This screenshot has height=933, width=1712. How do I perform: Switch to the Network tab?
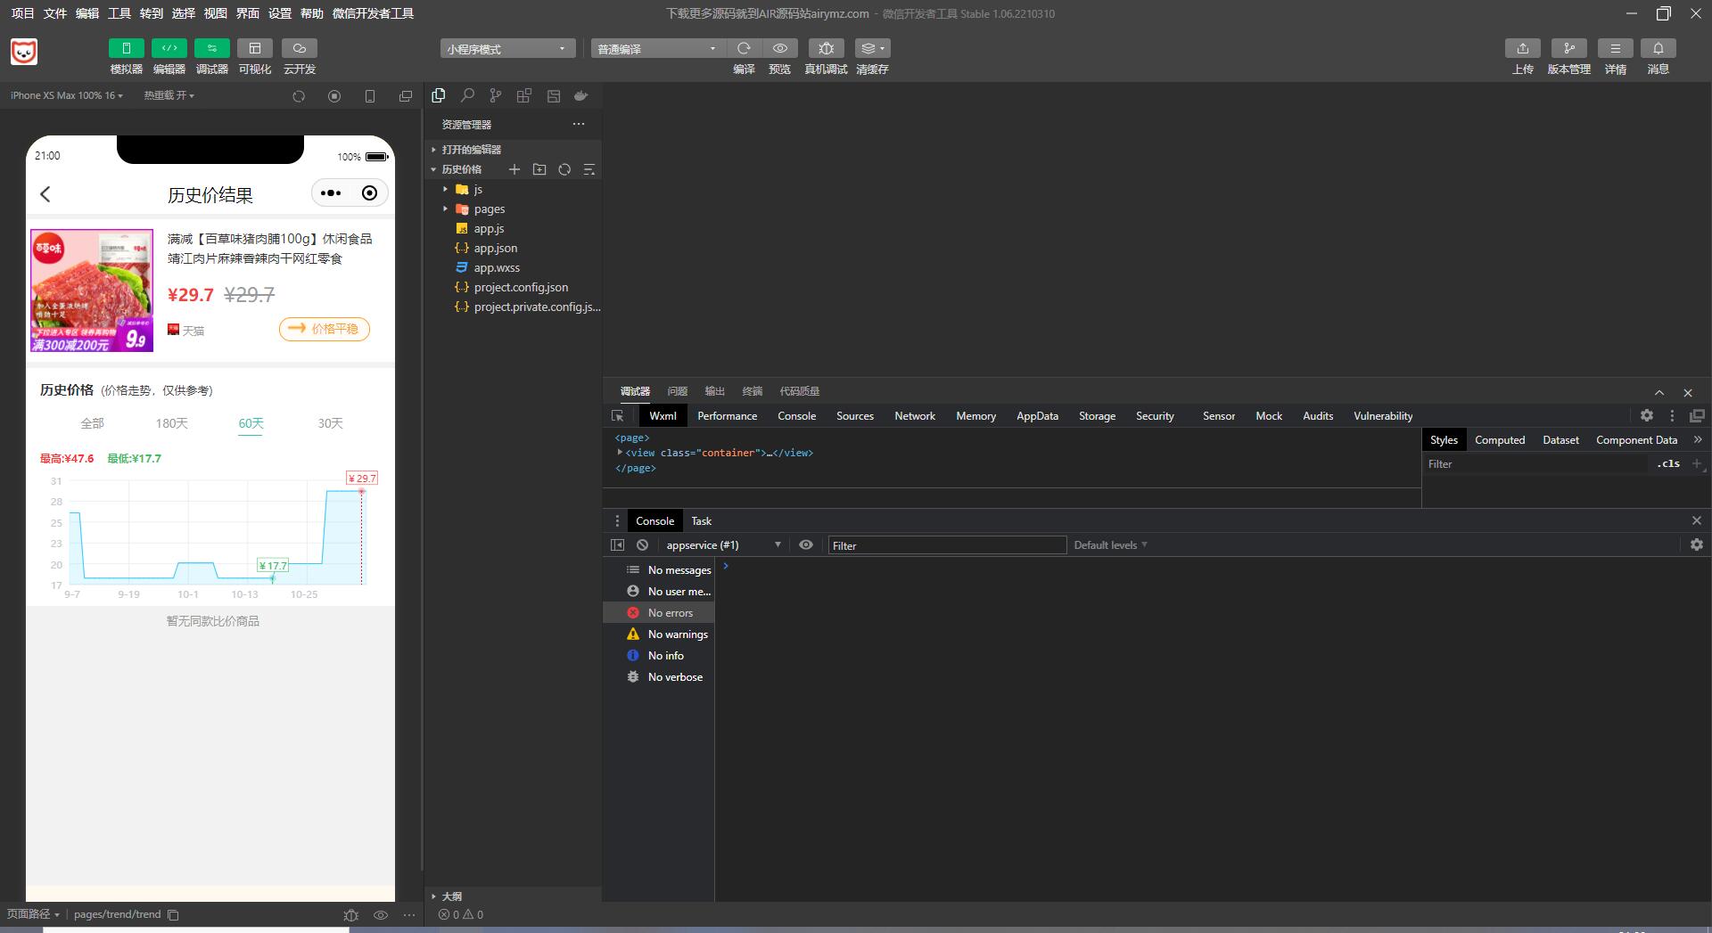click(914, 416)
